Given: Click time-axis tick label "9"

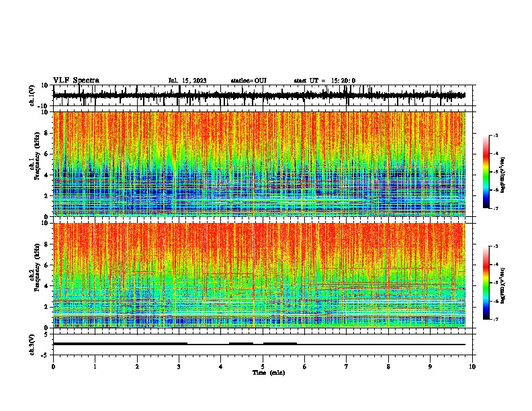Looking at the screenshot, I should coord(430,367).
